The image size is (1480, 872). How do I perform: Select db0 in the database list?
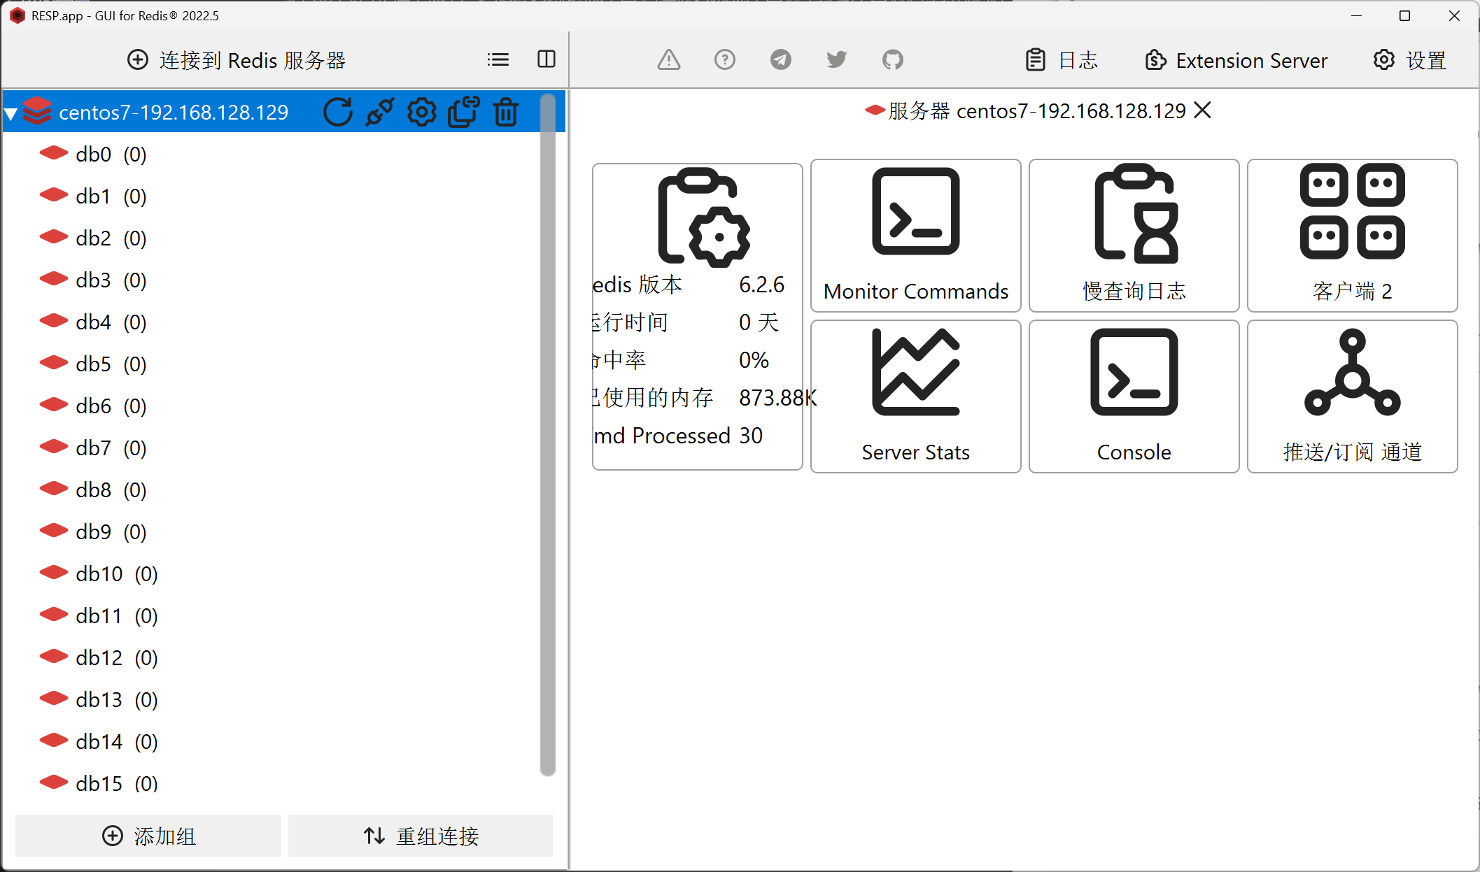point(93,155)
